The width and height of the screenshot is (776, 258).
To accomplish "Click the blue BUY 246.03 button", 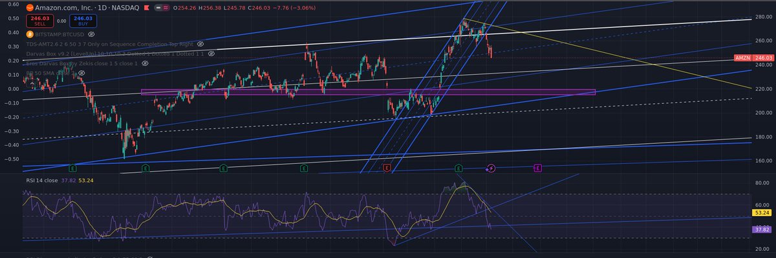I will 83,21.
